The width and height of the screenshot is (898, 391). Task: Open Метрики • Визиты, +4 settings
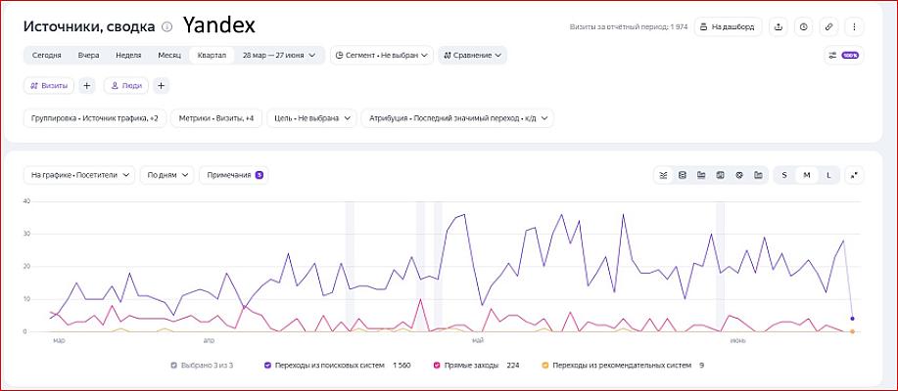tap(215, 118)
